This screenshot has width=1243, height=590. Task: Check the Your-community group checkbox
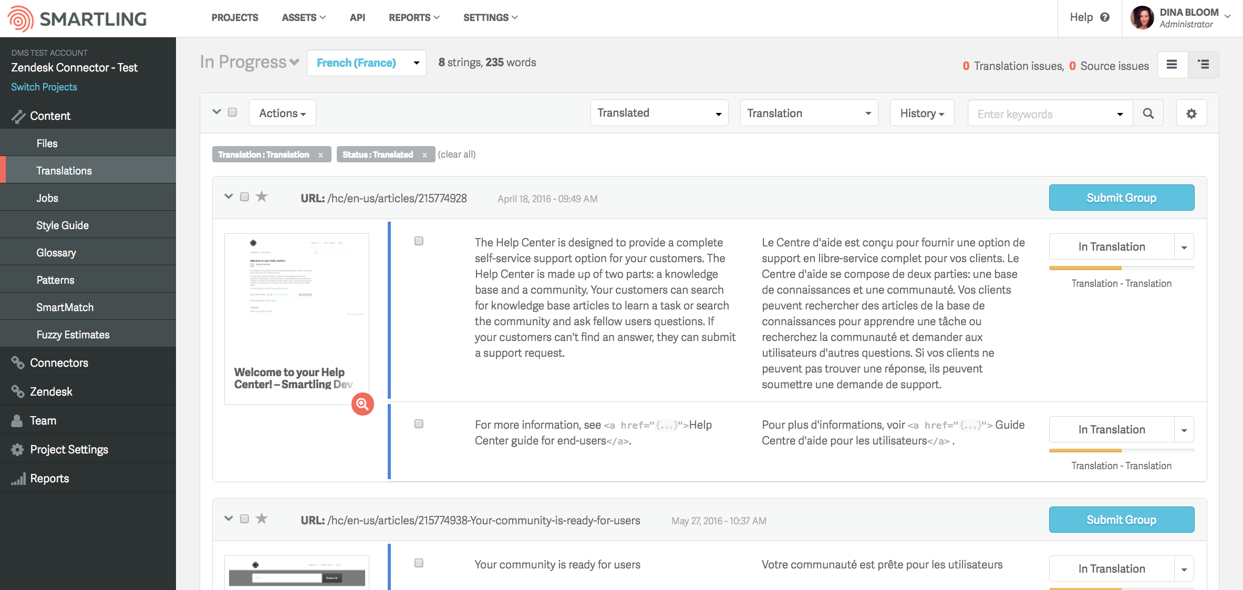244,519
